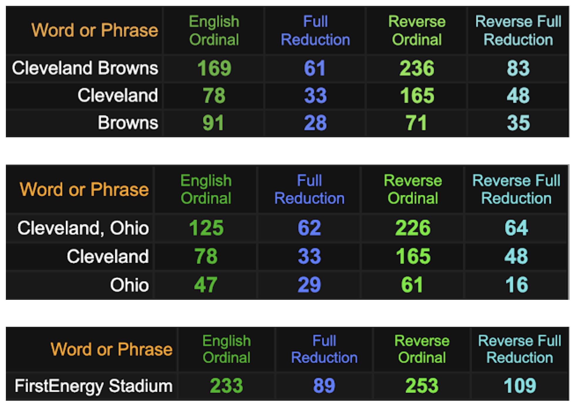Image resolution: width=576 pixels, height=406 pixels.
Task: Click the Reverse Ordinal value 236
Action: pos(417,68)
